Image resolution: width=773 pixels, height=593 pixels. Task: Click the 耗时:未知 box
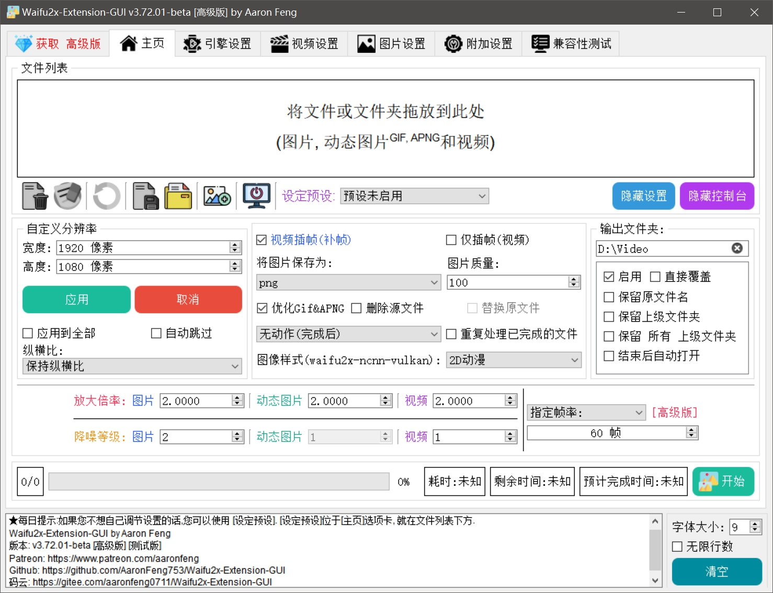click(x=454, y=481)
